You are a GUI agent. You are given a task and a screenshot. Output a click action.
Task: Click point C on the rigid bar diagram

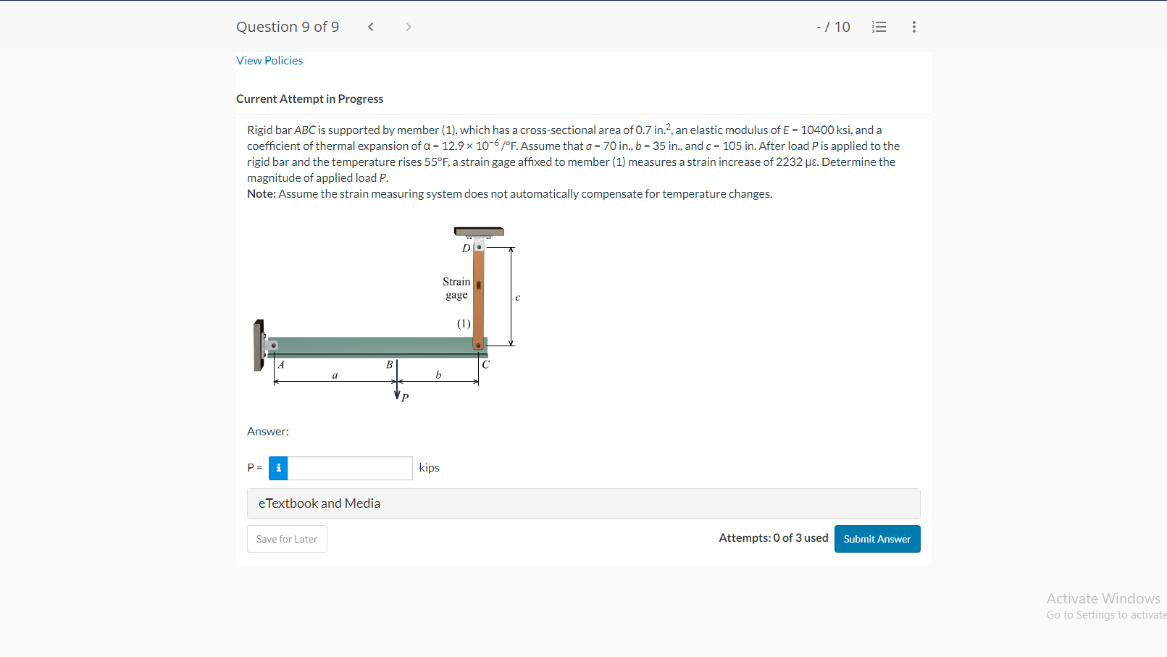[485, 364]
